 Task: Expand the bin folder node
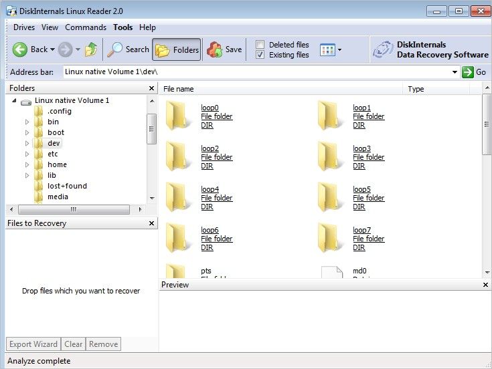tap(27, 122)
